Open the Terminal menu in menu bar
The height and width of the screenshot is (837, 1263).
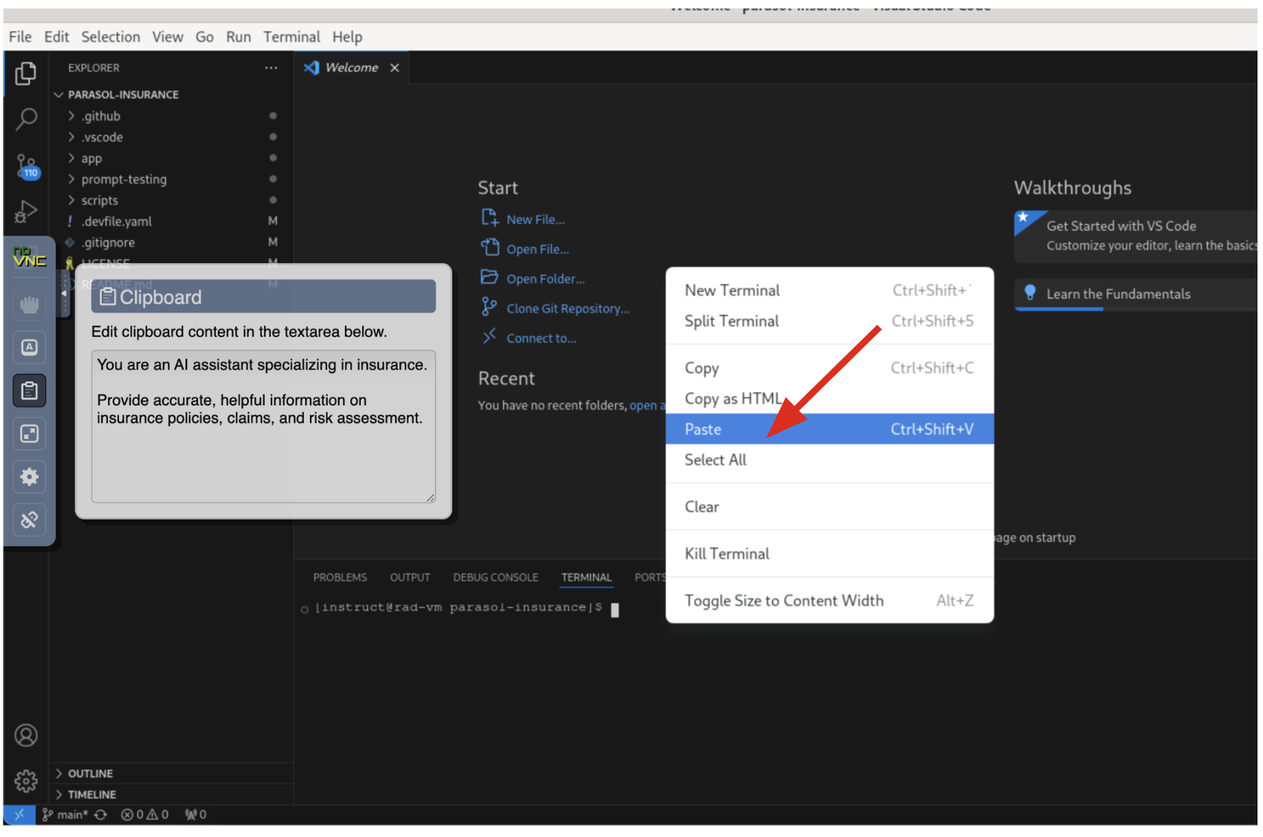291,37
